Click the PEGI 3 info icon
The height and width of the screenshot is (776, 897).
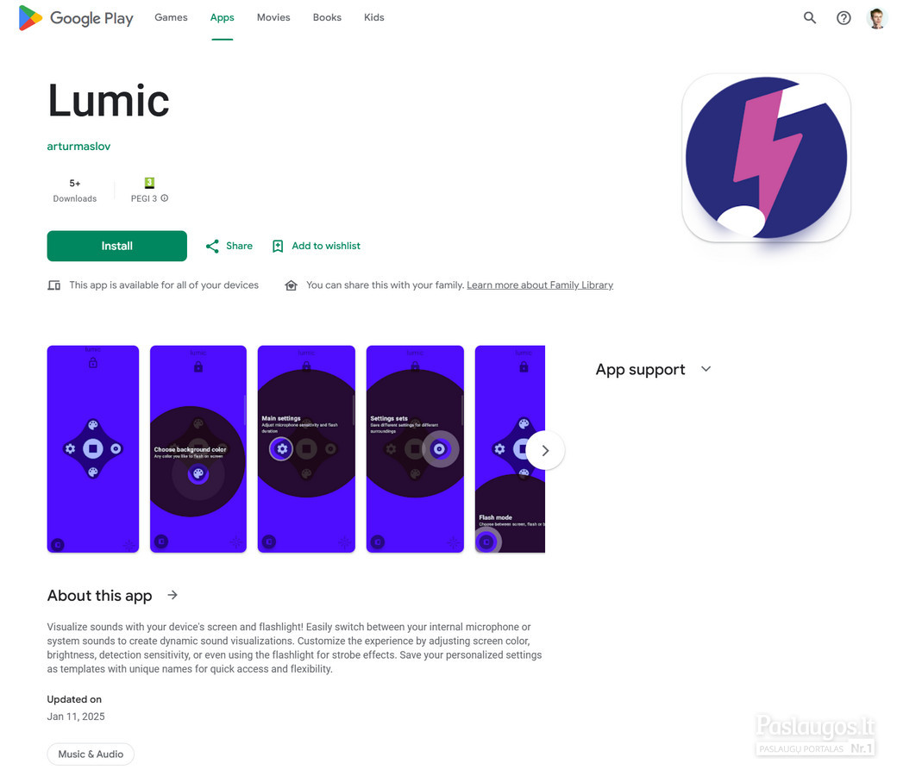[x=165, y=197]
